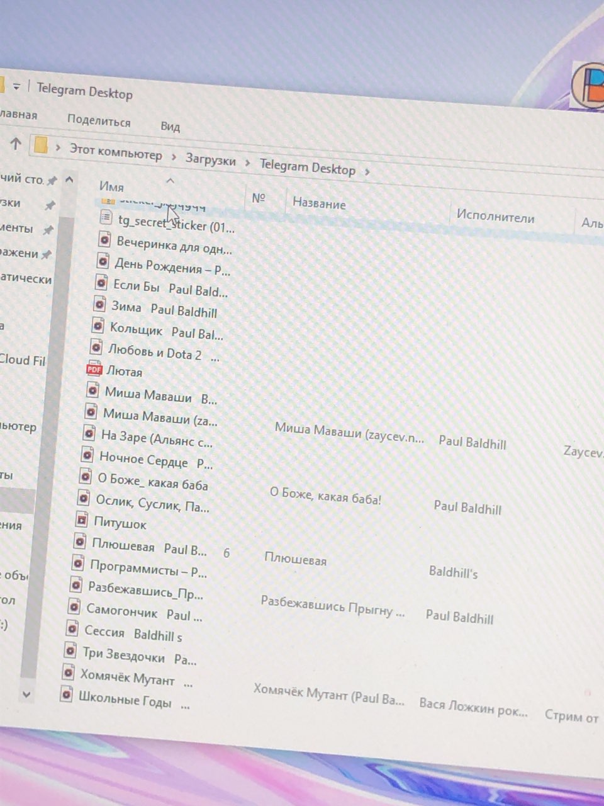Click the Плюшевая audio file icon

point(80,542)
